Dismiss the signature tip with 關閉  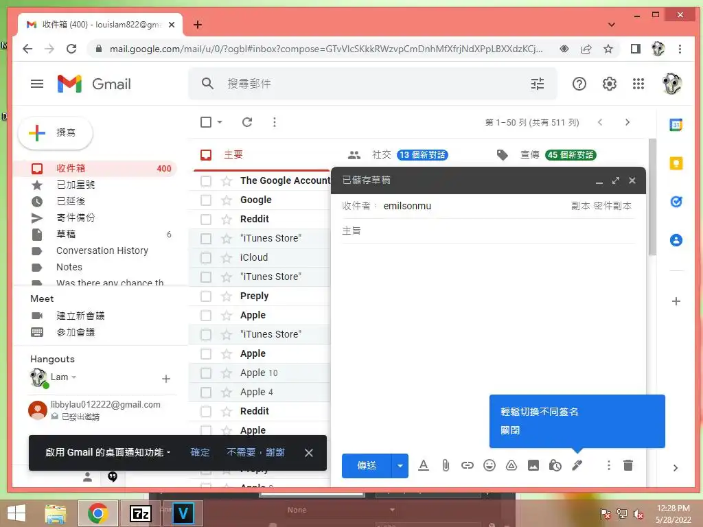point(510,430)
